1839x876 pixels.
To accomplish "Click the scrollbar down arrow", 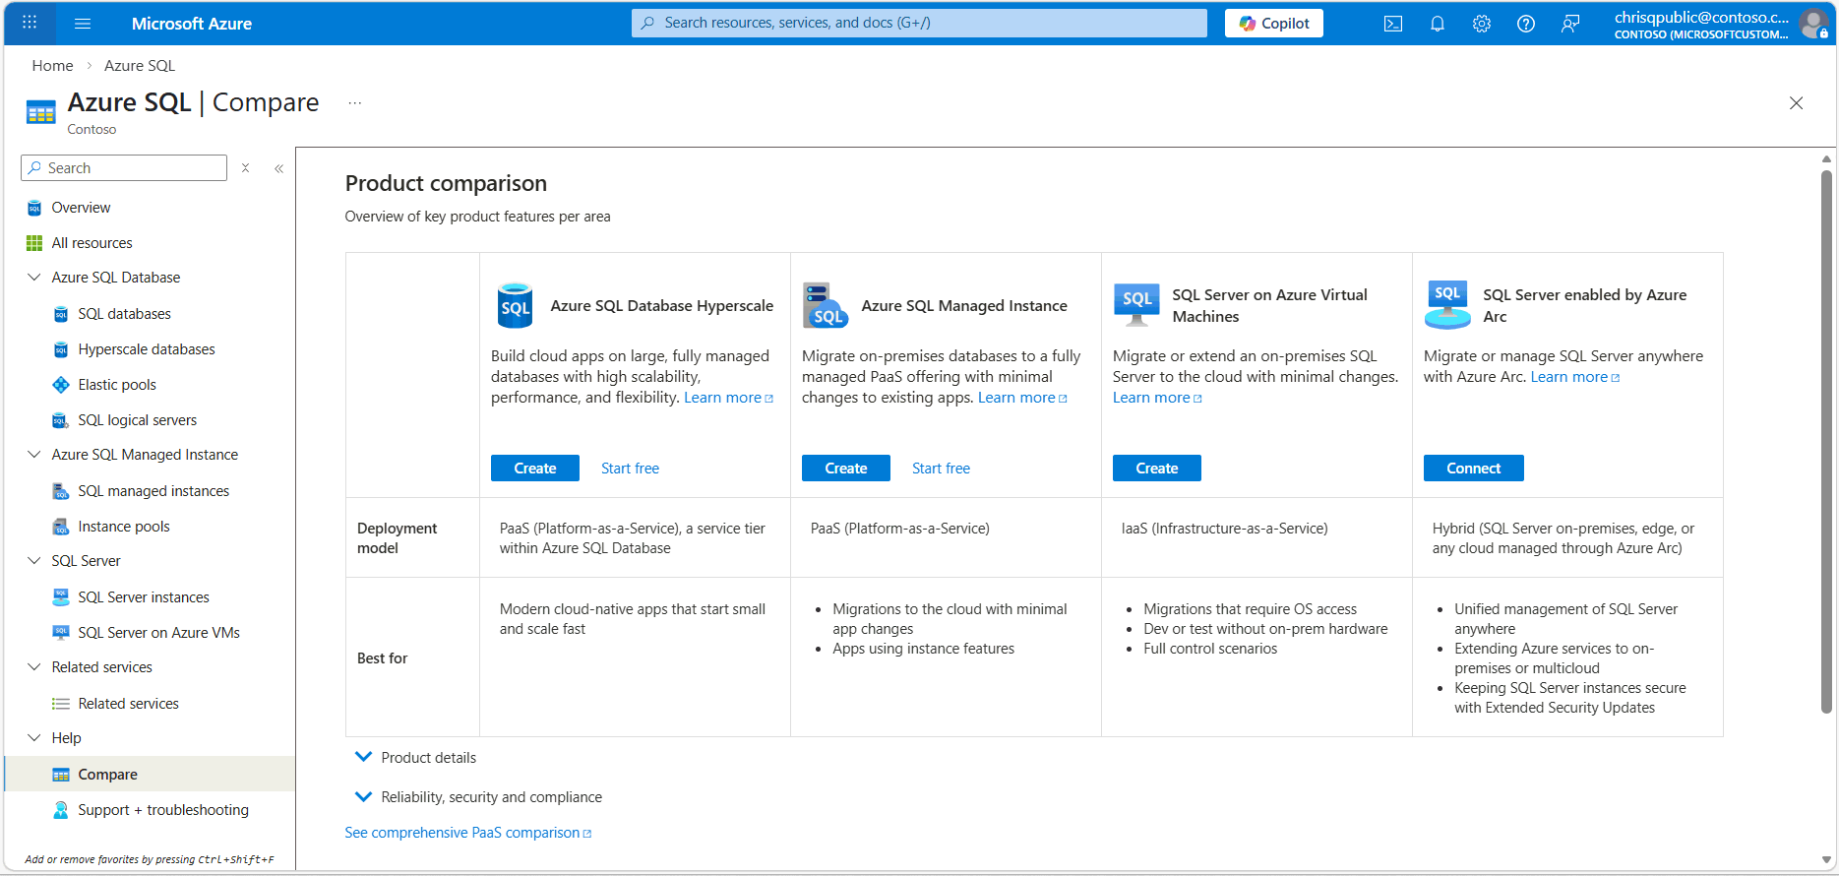I will tap(1826, 860).
